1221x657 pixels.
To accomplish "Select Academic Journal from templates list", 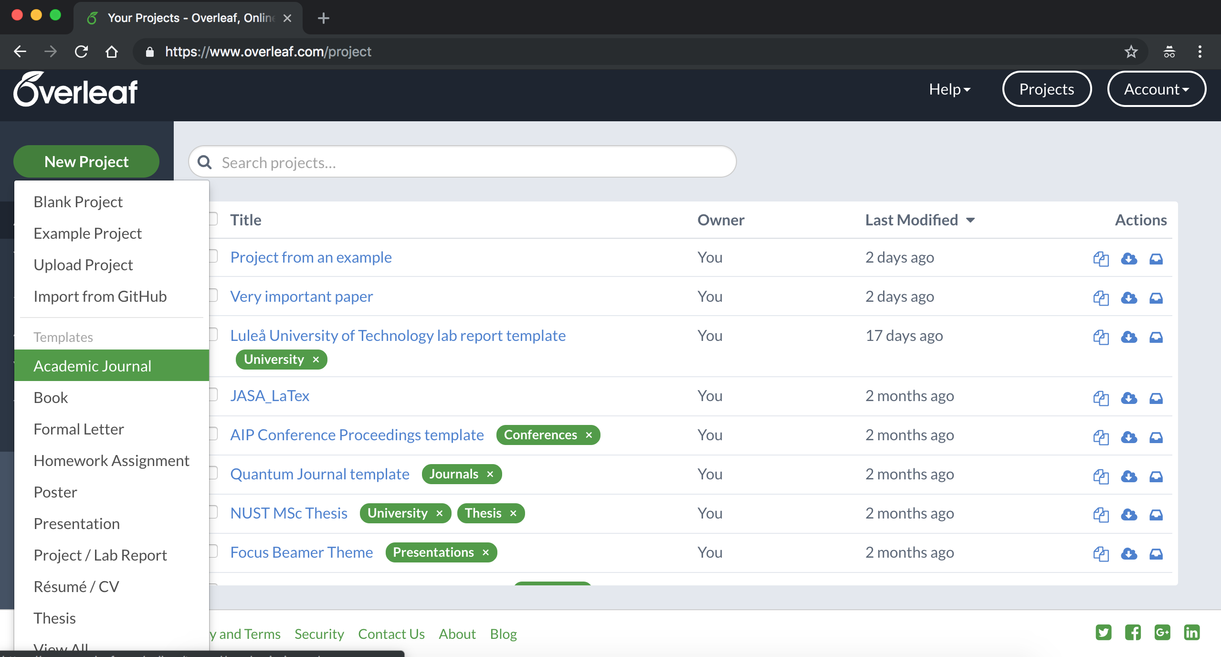I will (91, 366).
